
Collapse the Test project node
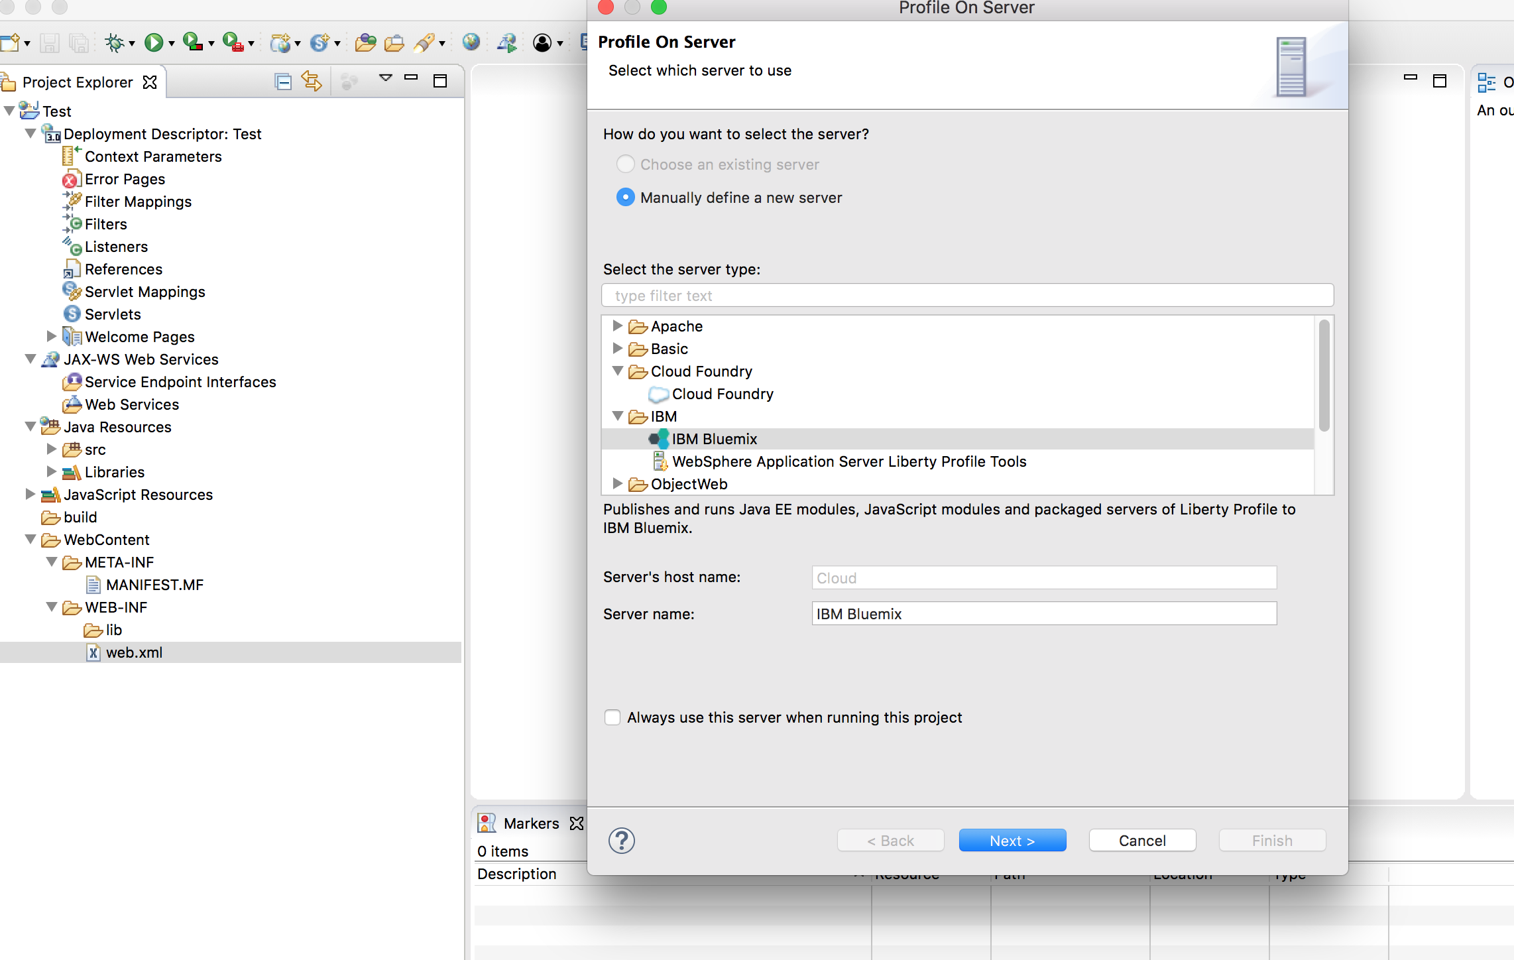click(x=9, y=111)
